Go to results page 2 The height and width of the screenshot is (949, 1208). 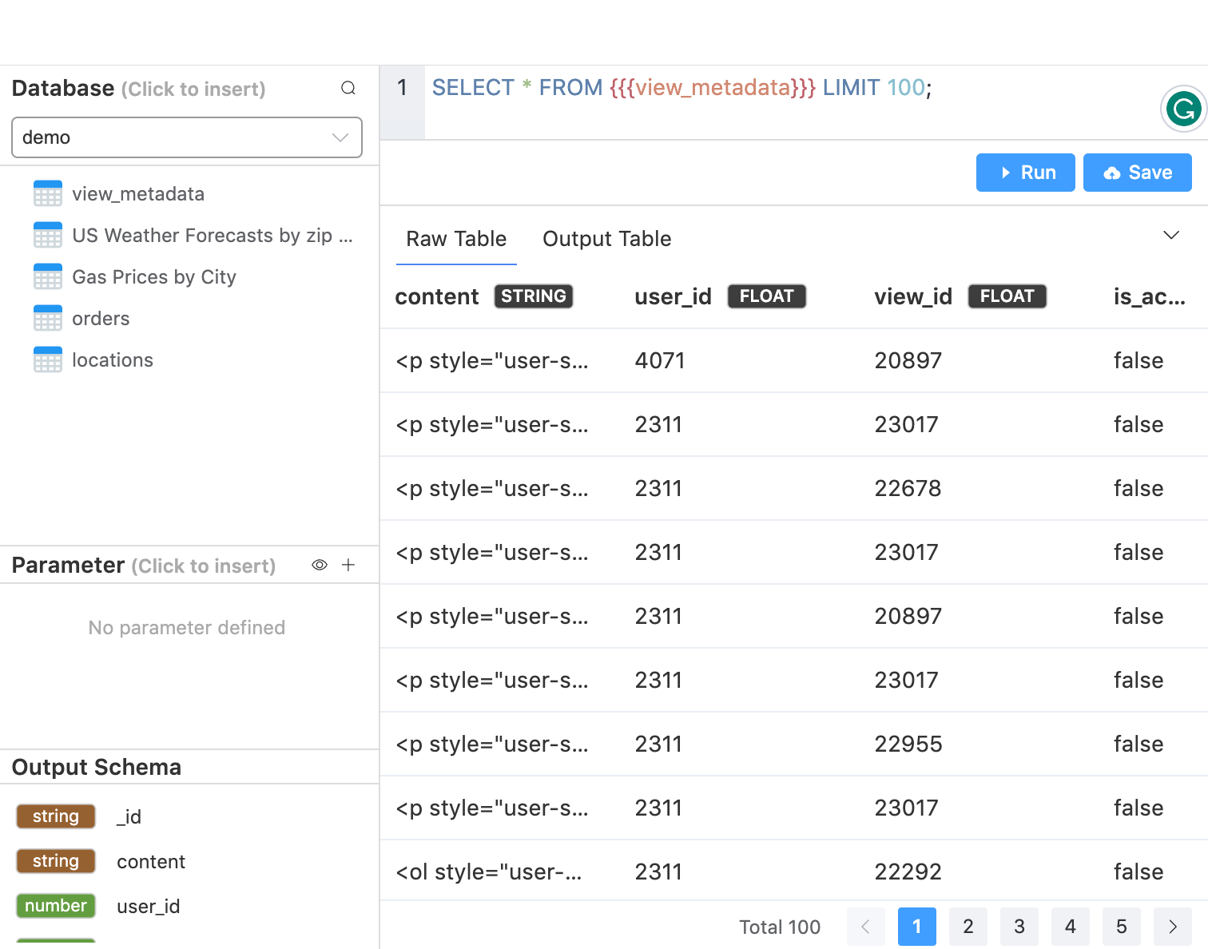point(968,927)
